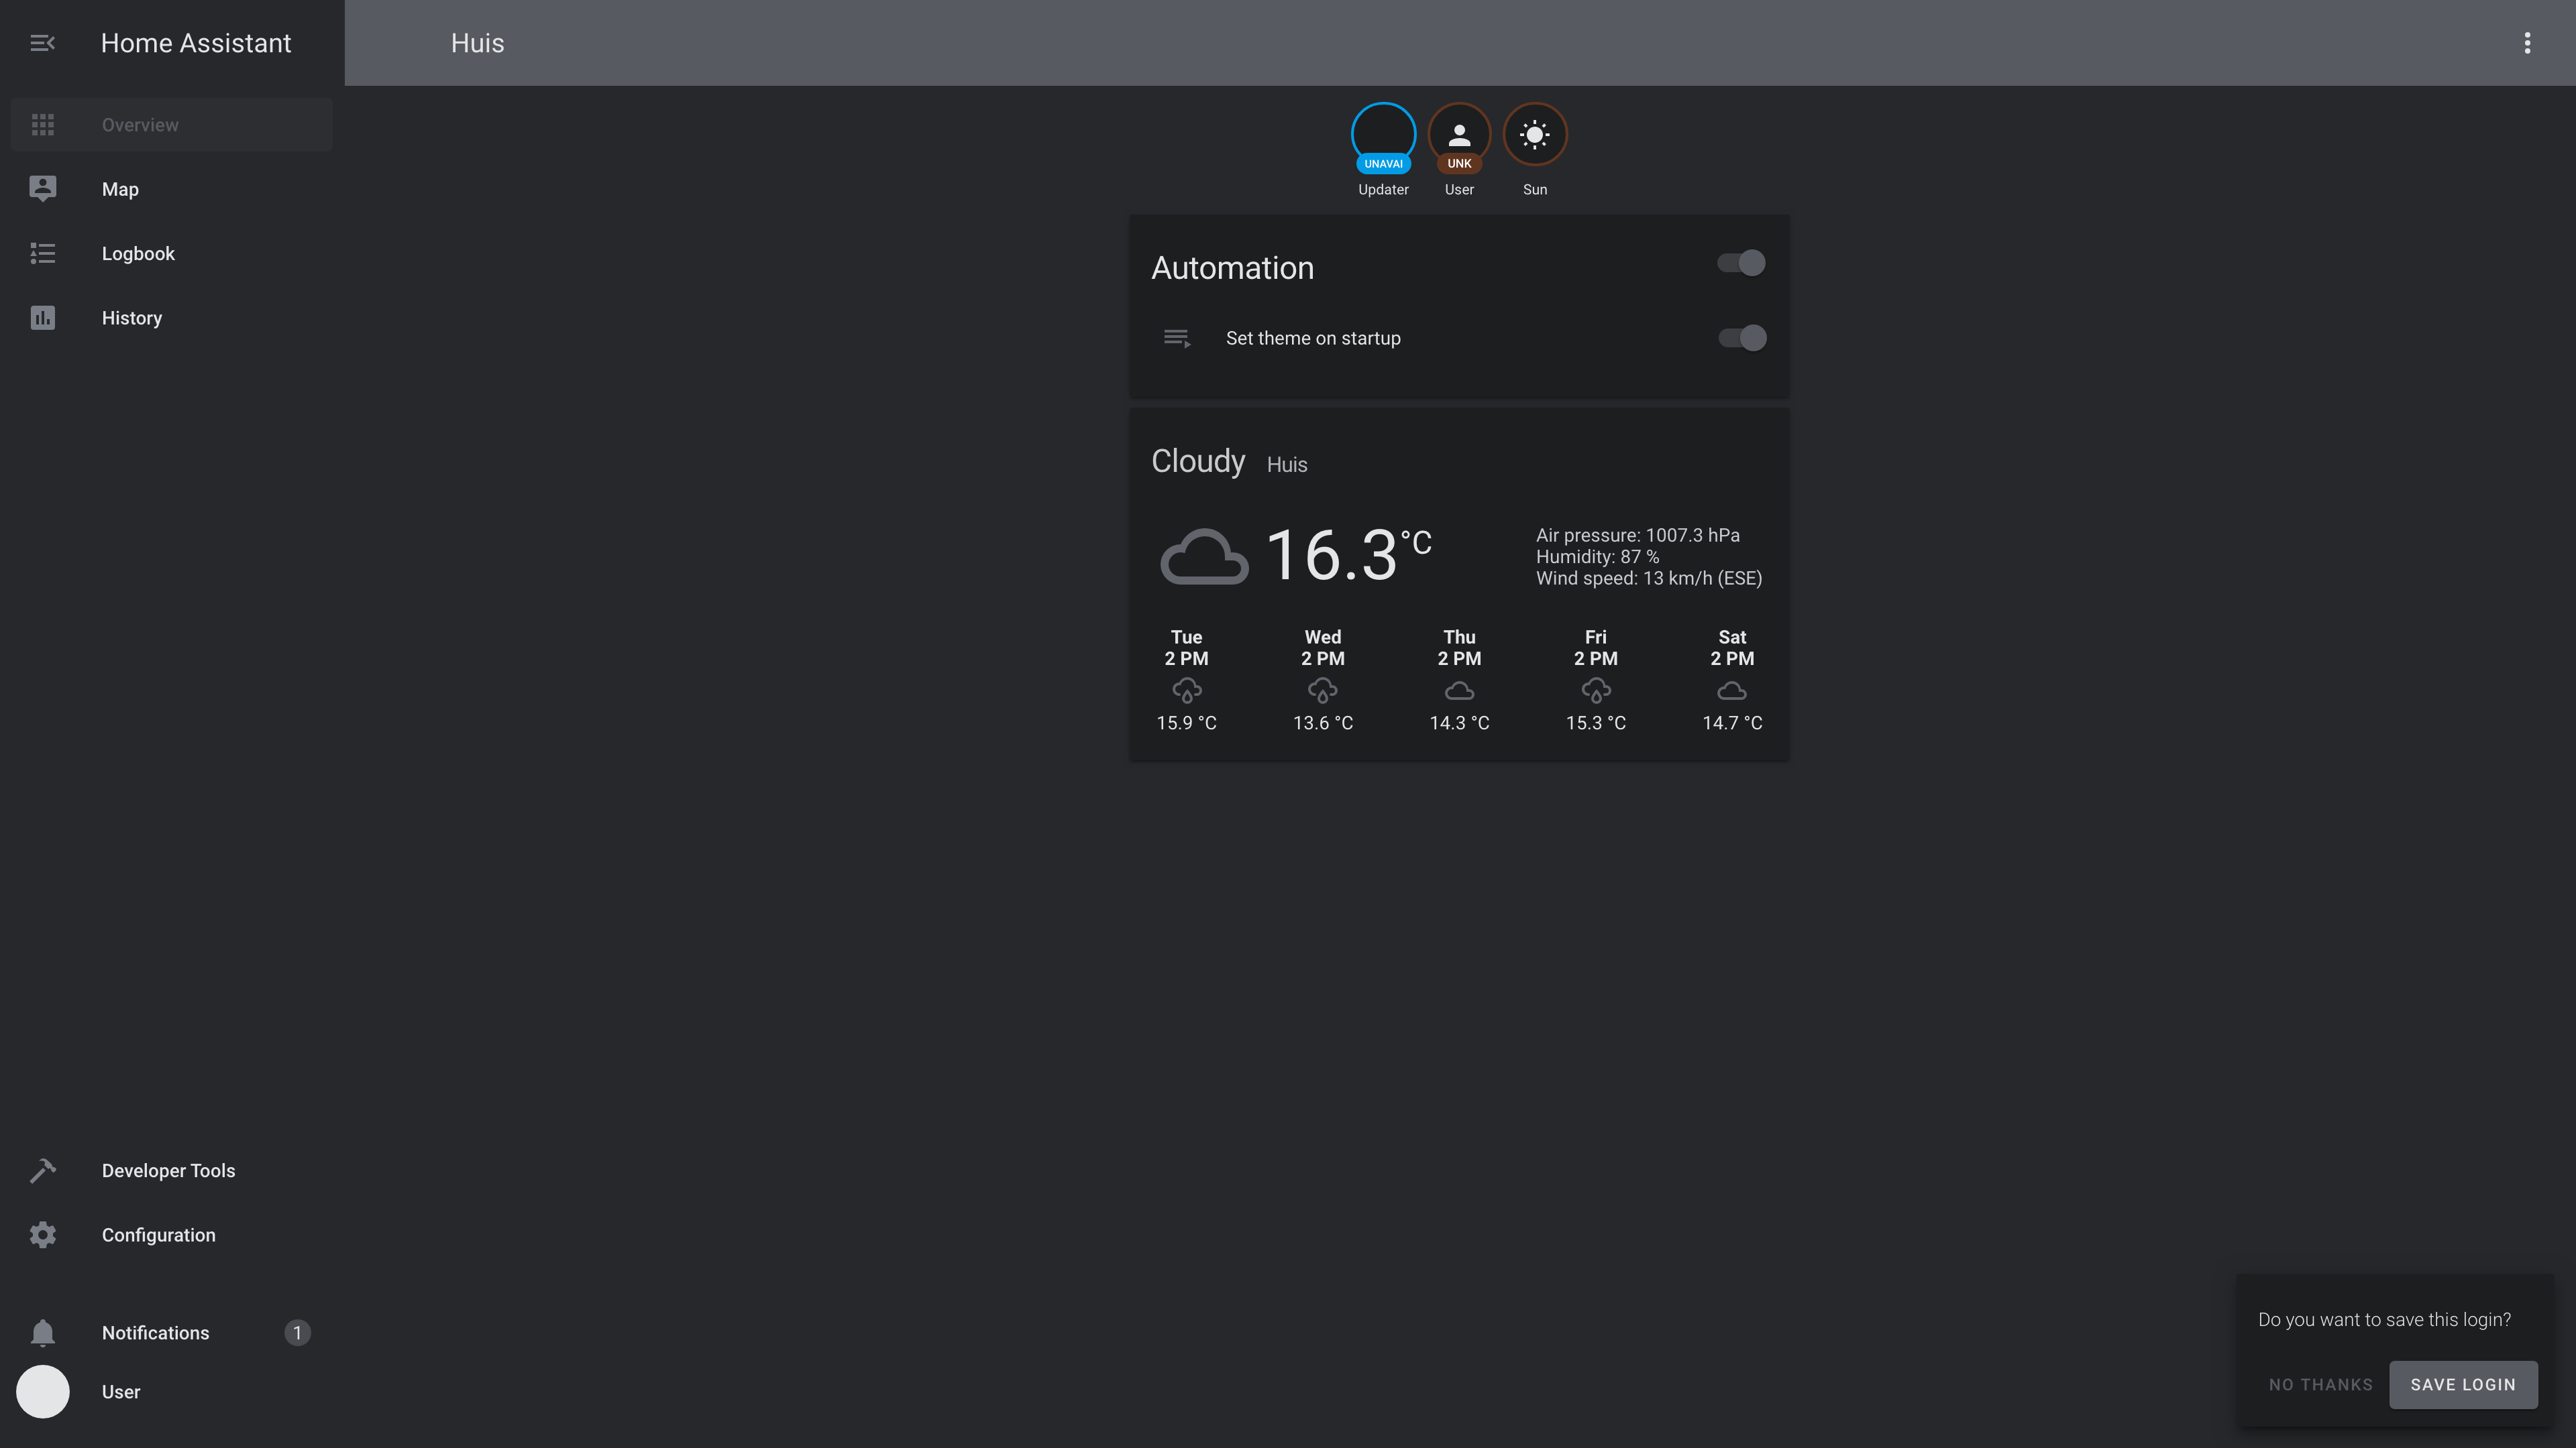Click the Sat 2 PM forecast label
The image size is (2576, 1448).
coord(1732,648)
